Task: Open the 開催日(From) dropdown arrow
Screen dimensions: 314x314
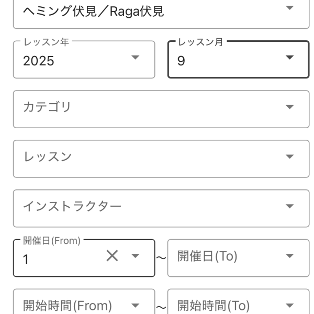Action: (135, 256)
